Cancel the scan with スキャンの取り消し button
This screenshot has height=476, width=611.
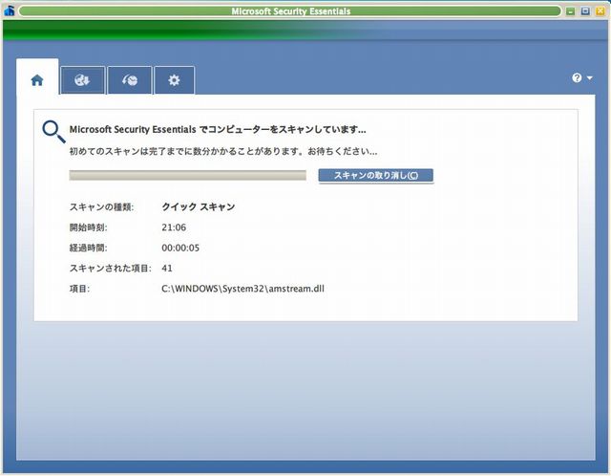(375, 175)
